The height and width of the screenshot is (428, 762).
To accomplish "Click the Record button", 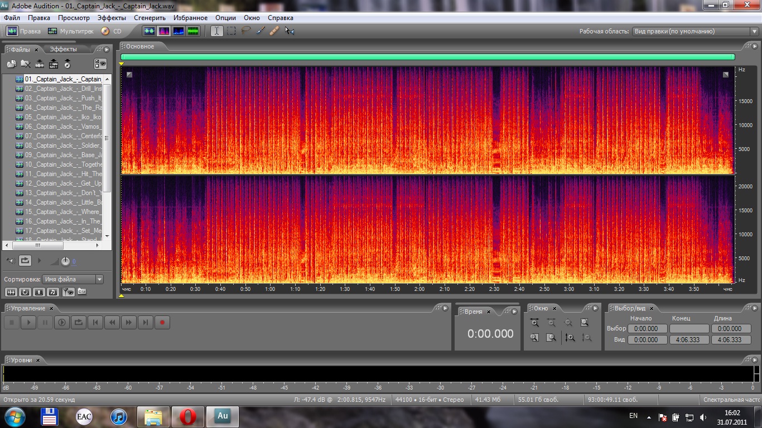I will coord(162,322).
